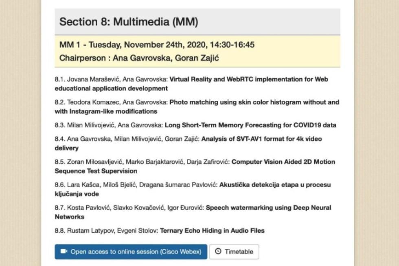Open Akustička detekcija etapa paper entry

coord(275,184)
